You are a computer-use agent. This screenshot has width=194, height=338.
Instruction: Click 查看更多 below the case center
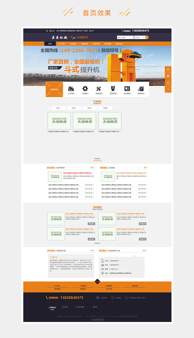[97, 243]
